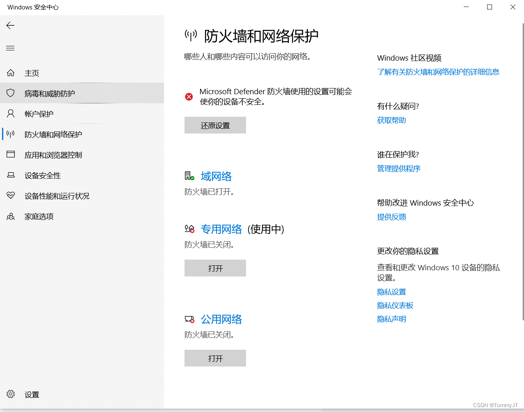Open the 主页 home icon in sidebar
The image size is (524, 412).
pos(10,72)
